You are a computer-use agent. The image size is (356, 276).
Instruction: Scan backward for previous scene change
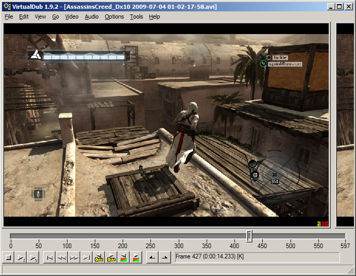pyautogui.click(x=124, y=257)
